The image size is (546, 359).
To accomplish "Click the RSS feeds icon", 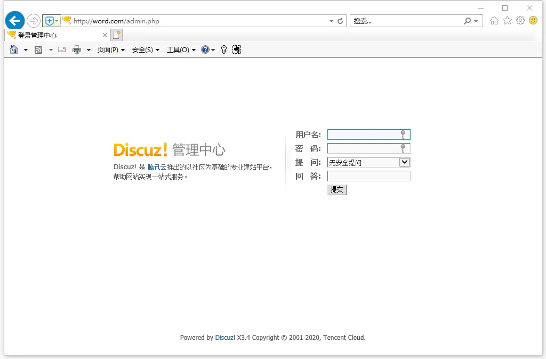I will pyautogui.click(x=38, y=49).
